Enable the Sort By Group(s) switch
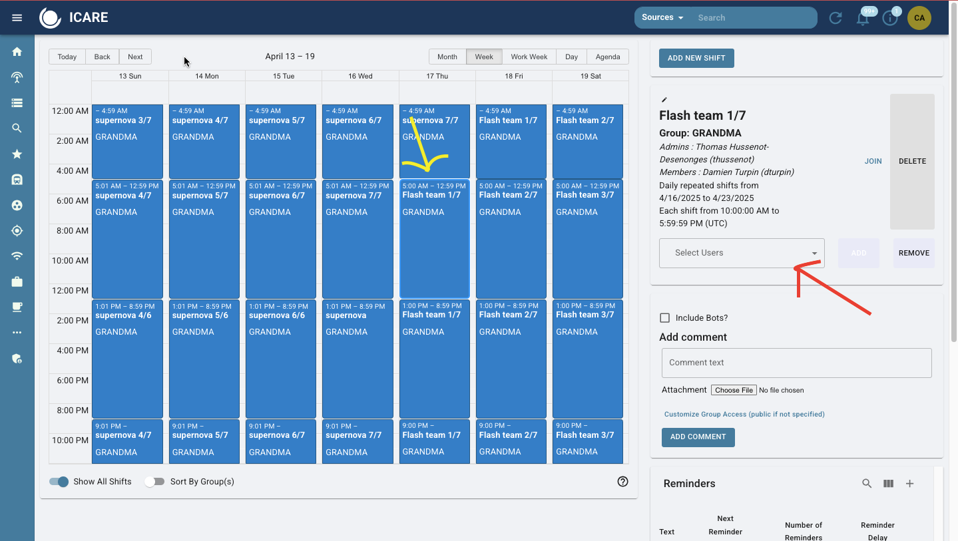Image resolution: width=958 pixels, height=541 pixels. pos(154,482)
